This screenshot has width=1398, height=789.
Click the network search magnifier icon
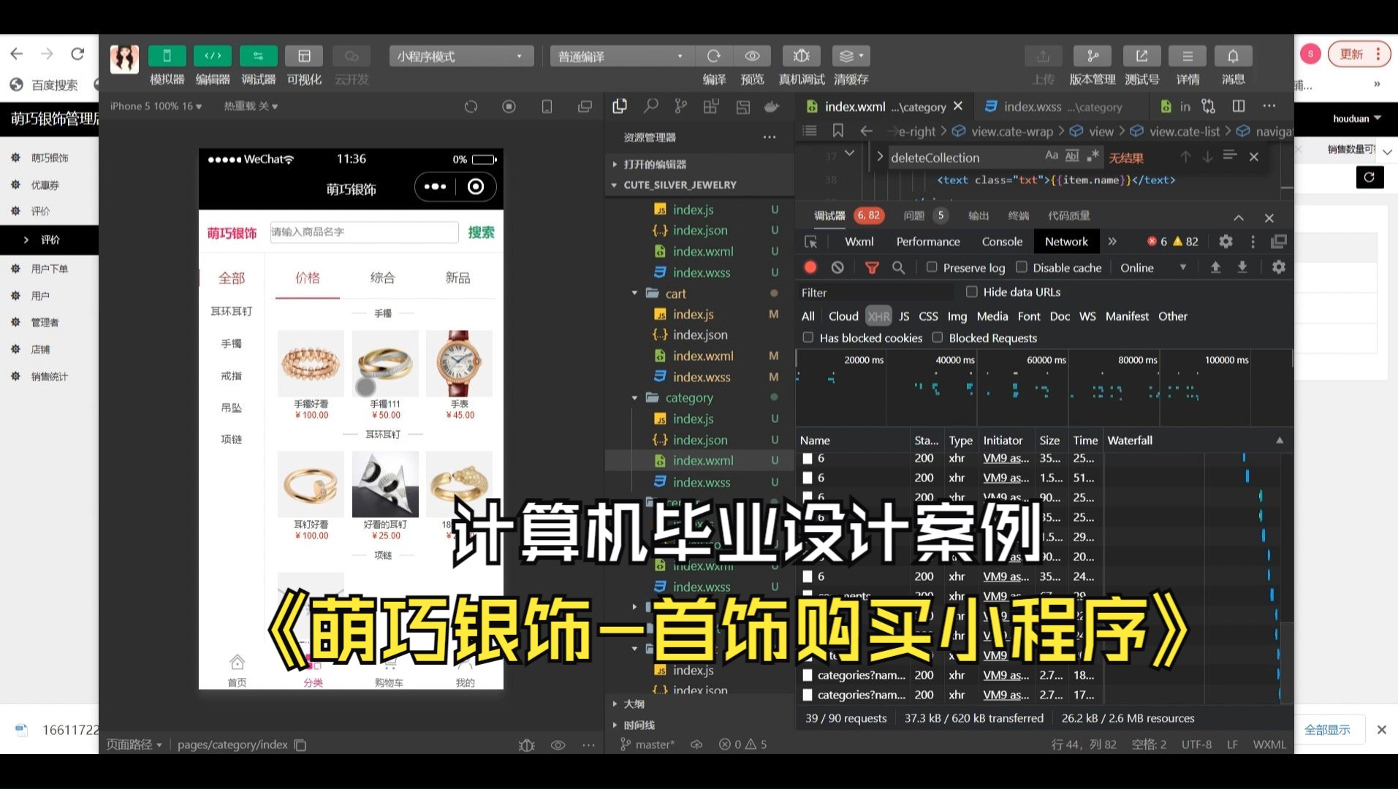point(899,267)
